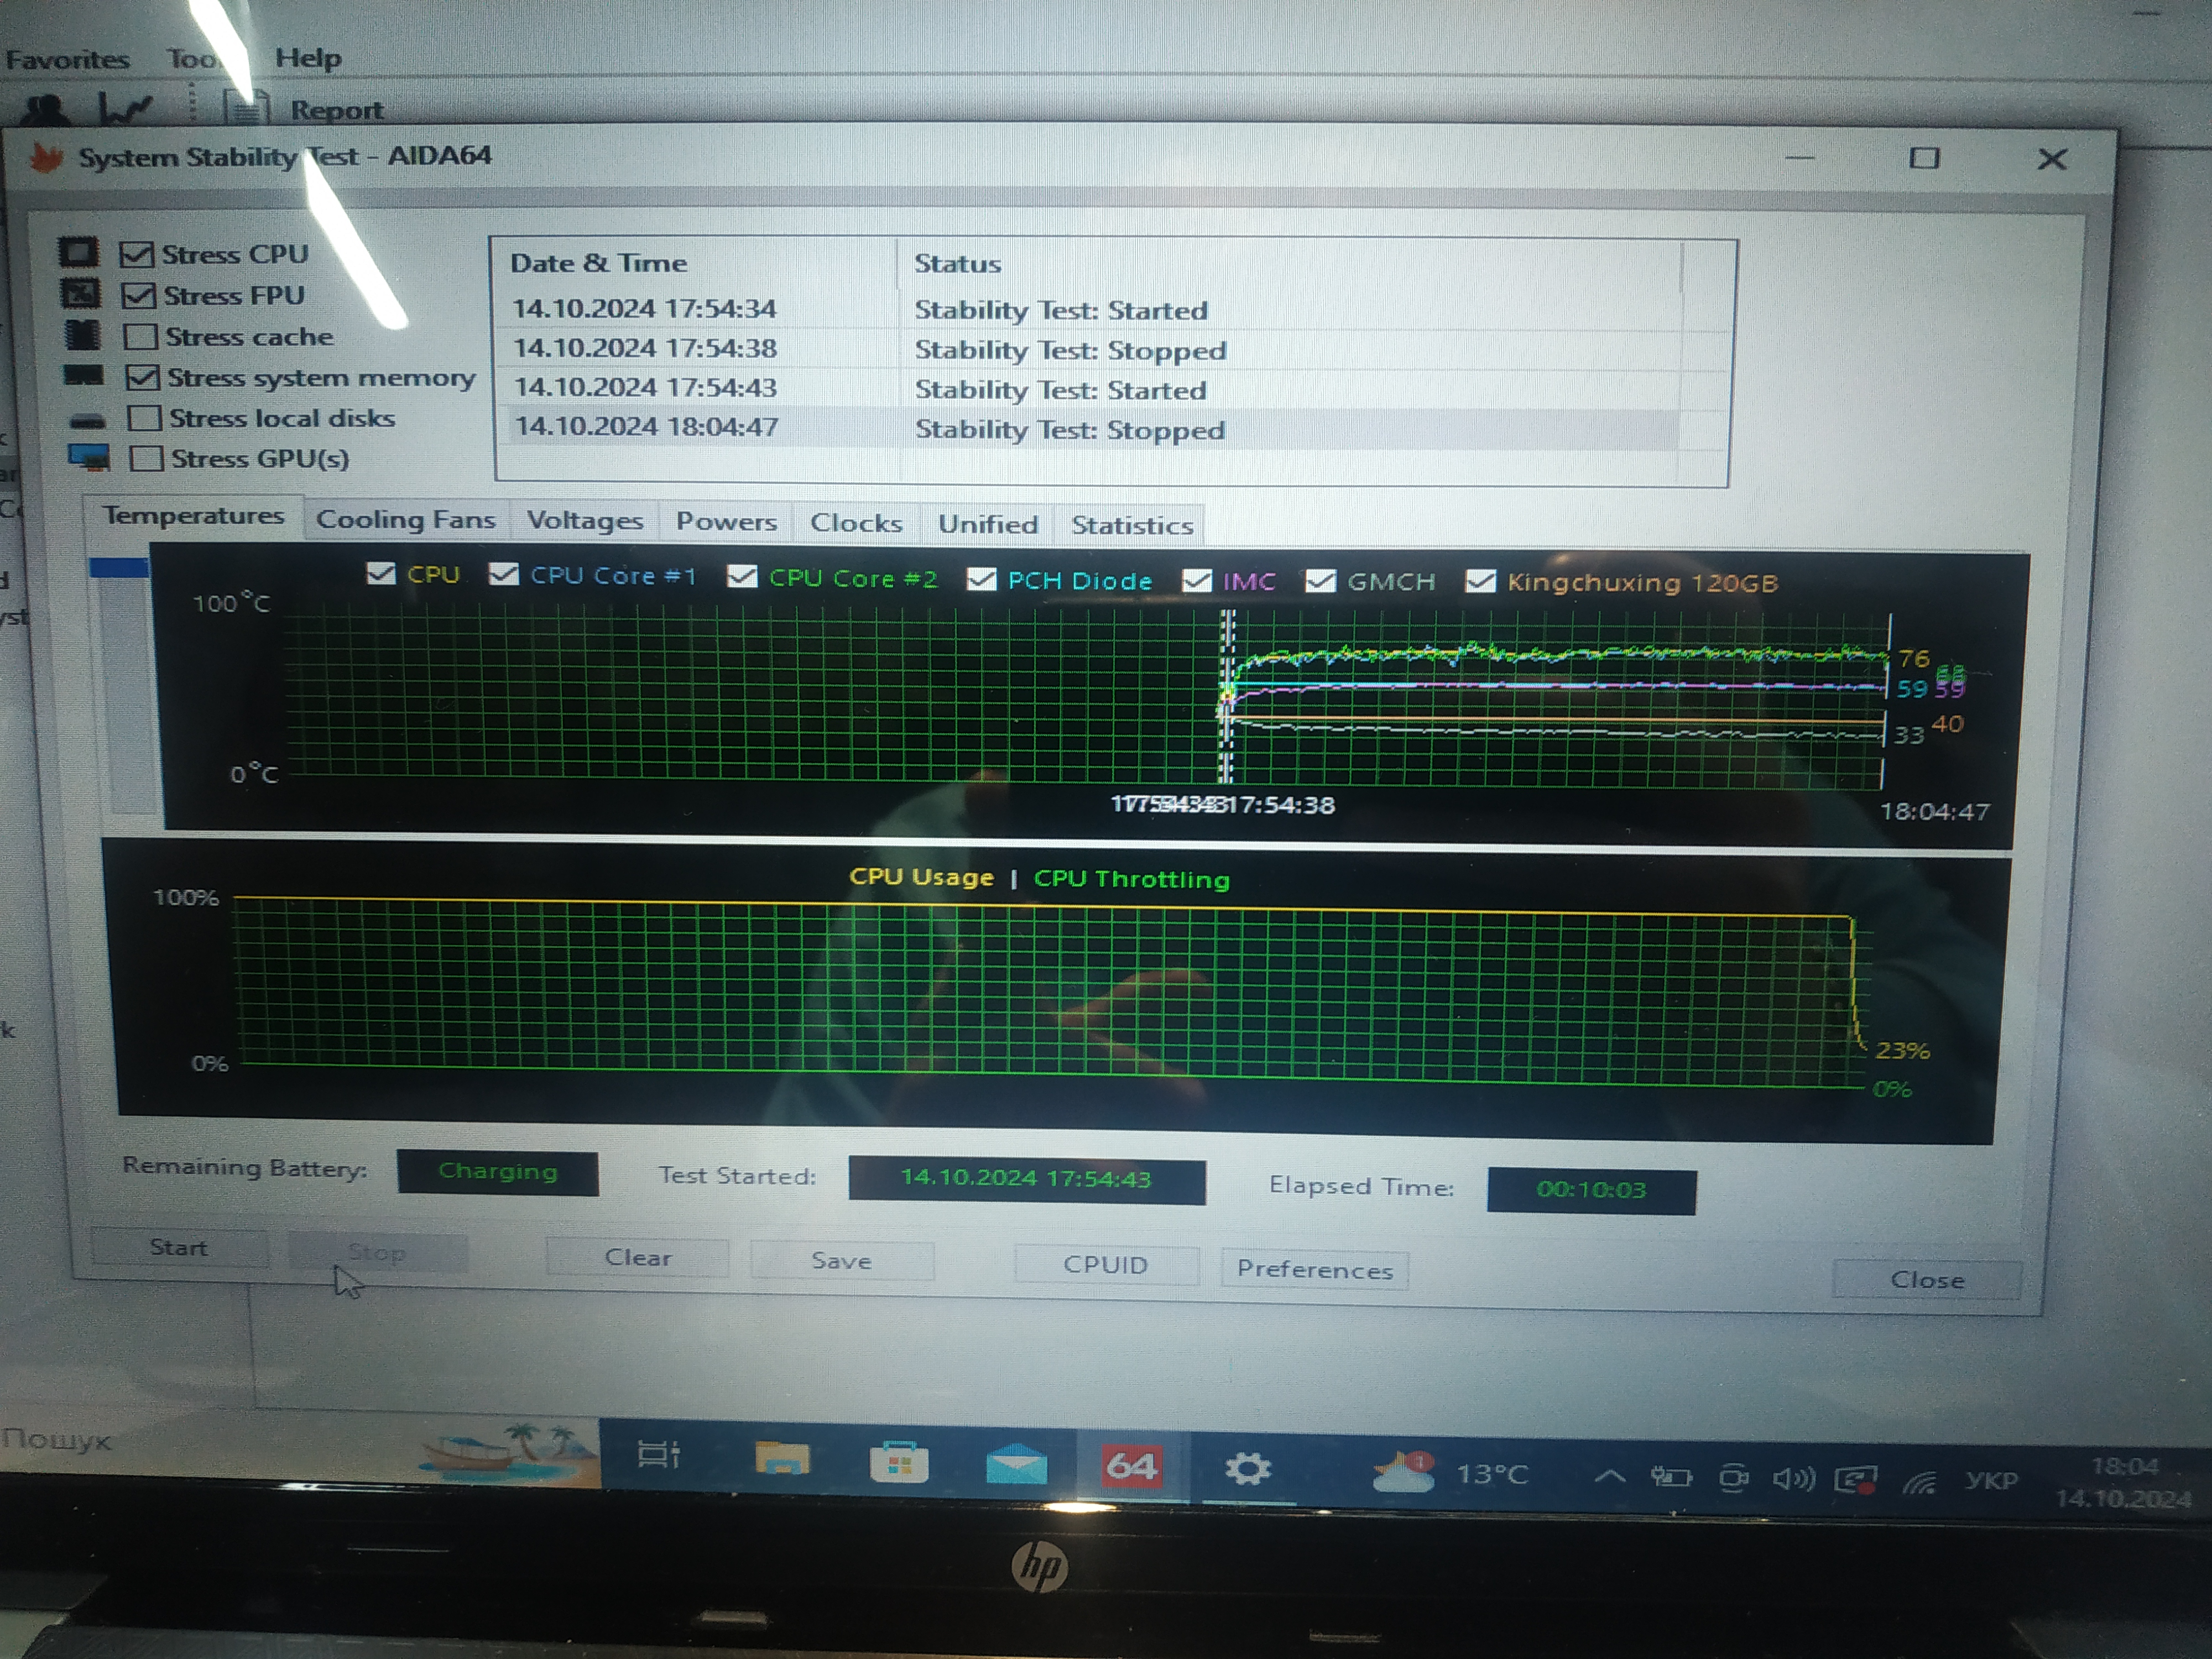Open the Mail app from the taskbar
This screenshot has width=2212, height=1659.
click(x=1016, y=1466)
